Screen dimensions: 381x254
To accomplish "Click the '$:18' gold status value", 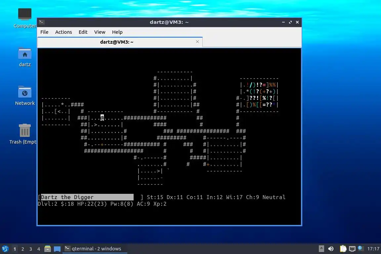I will pos(67,204).
